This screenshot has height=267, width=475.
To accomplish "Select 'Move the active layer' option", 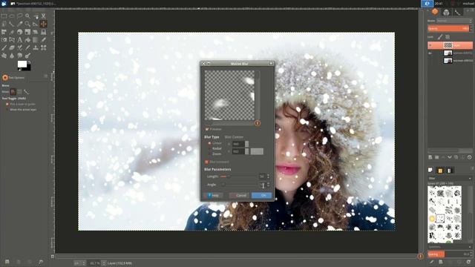I will click(x=7, y=110).
